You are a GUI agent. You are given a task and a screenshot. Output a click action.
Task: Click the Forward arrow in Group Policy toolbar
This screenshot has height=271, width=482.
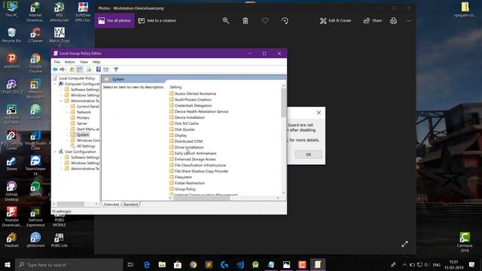(x=62, y=69)
